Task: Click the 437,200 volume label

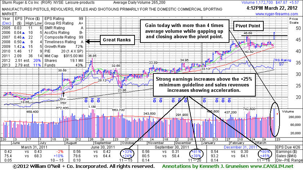Action: (x=230, y=112)
